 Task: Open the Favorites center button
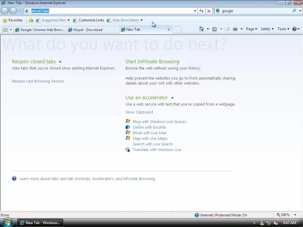12,20
